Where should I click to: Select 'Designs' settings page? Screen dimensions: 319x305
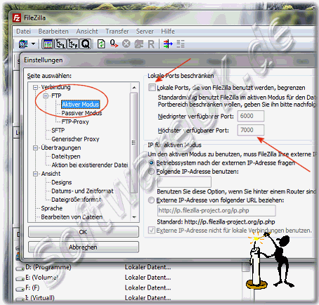tap(62, 182)
